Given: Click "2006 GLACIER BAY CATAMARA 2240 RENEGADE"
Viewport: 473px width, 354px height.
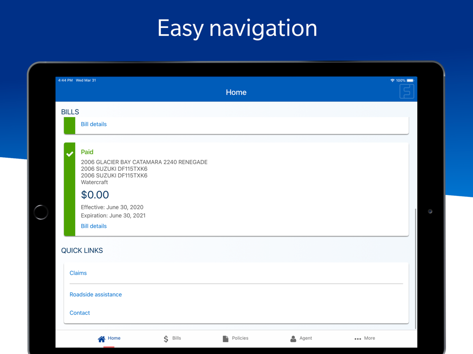Looking at the screenshot, I should tap(144, 162).
